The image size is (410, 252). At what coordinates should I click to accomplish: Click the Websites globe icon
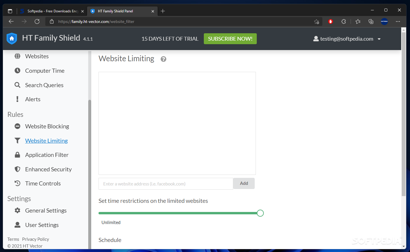18,56
